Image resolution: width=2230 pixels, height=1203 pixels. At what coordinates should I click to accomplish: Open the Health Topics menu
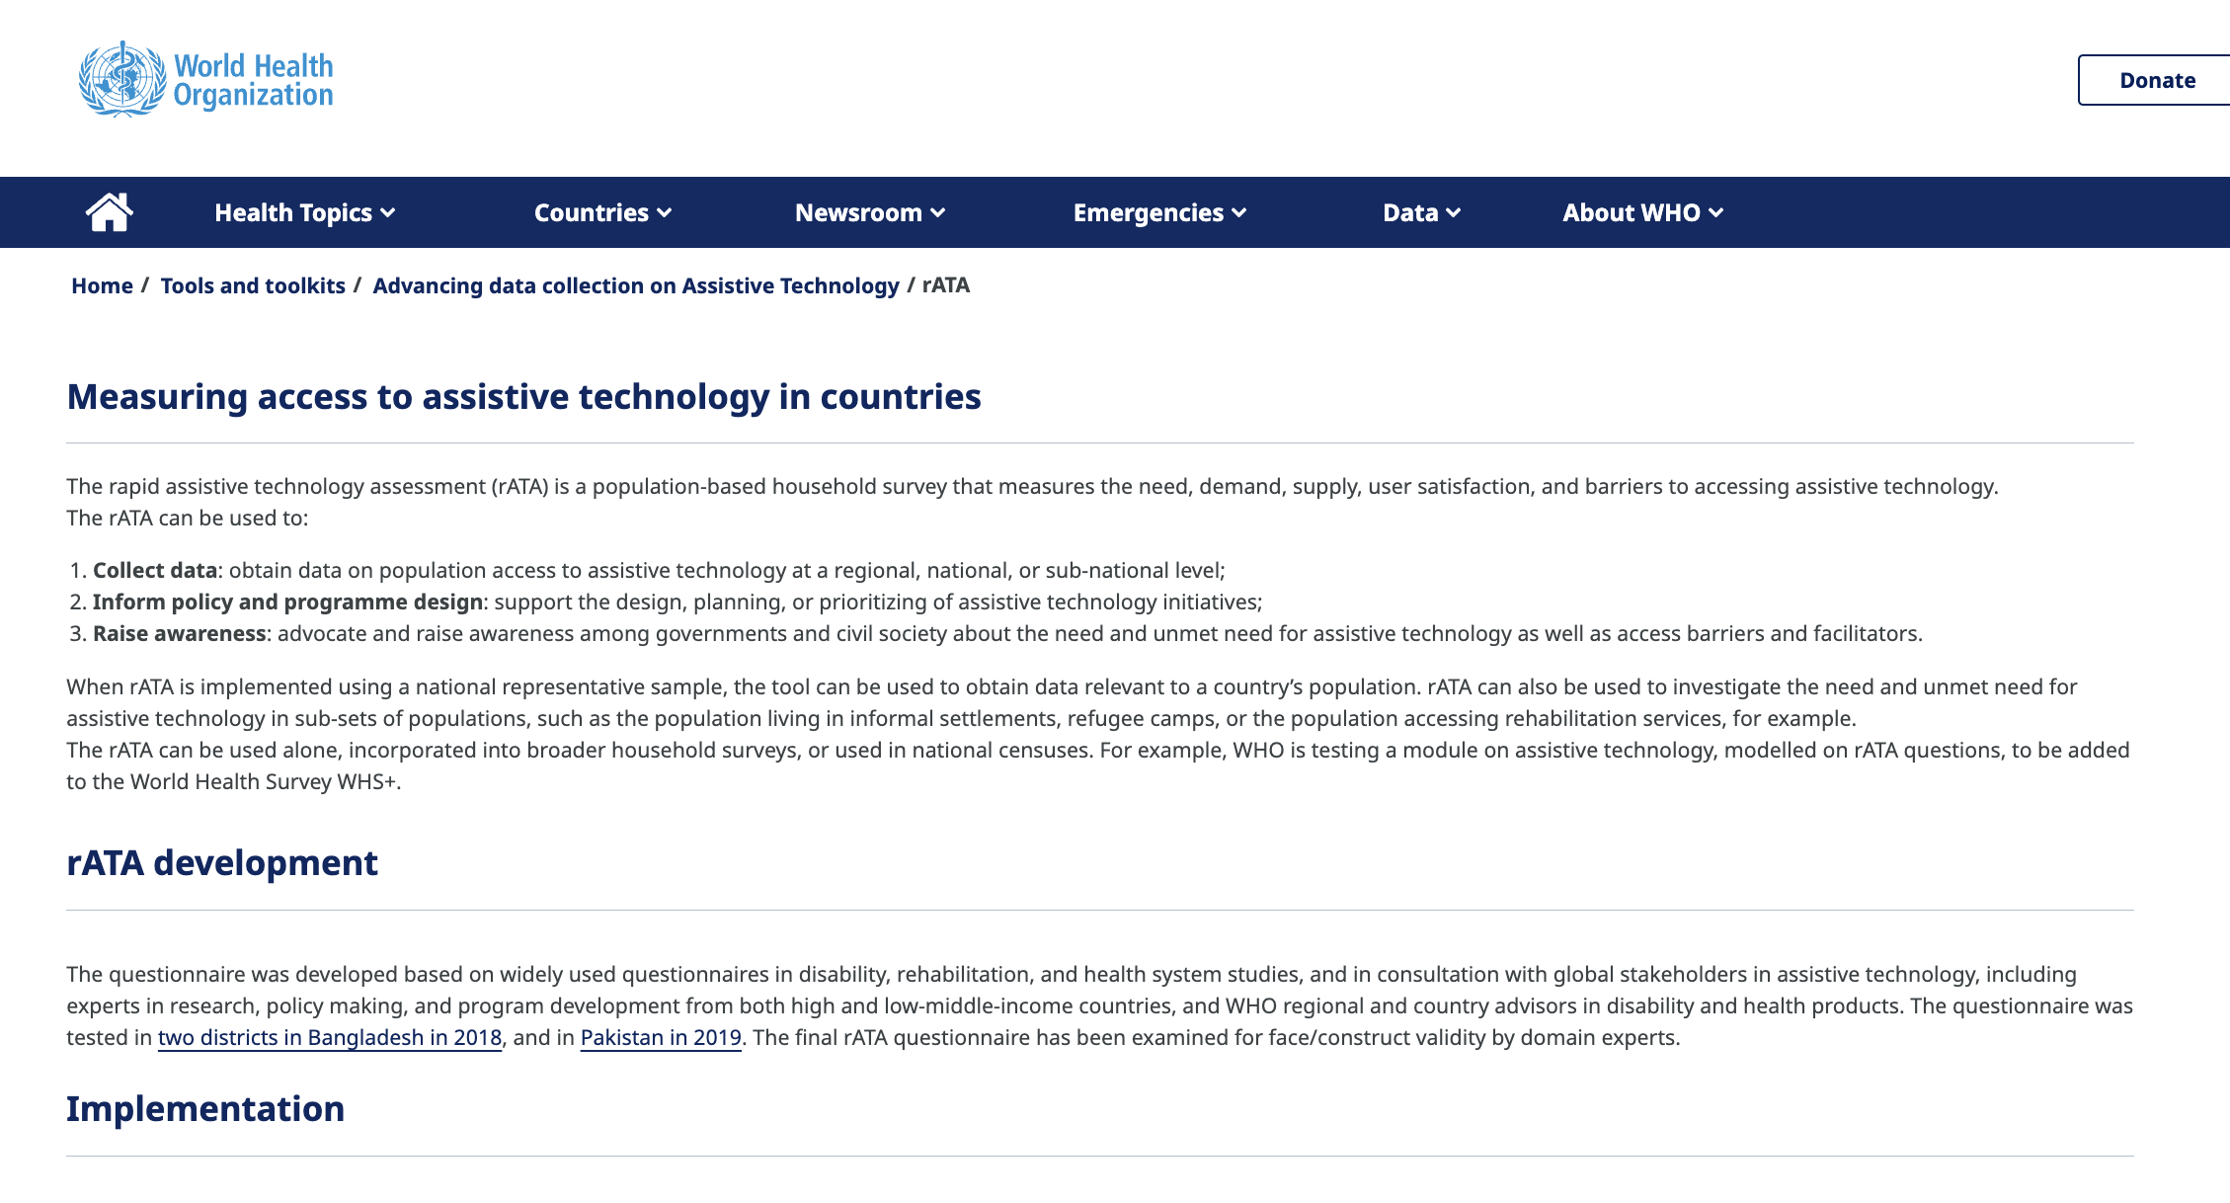click(x=304, y=212)
